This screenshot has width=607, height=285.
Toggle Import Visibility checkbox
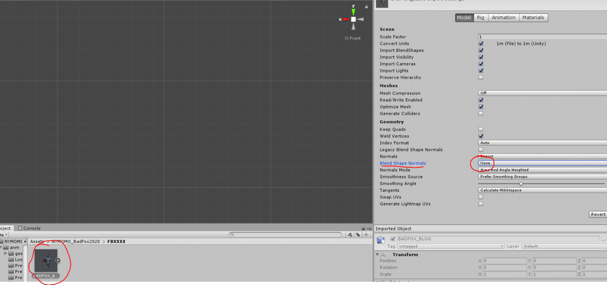coord(481,57)
